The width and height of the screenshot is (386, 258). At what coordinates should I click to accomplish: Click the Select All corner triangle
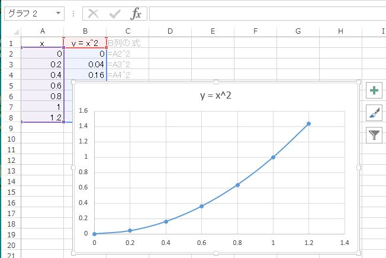point(16,32)
